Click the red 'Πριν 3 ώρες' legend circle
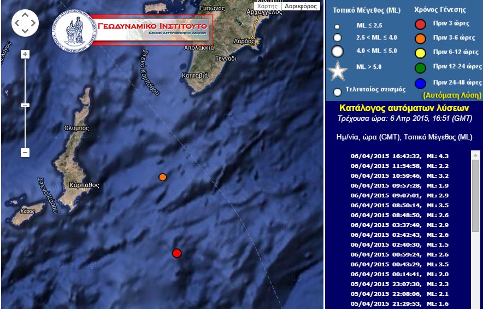Image resolution: width=483 pixels, height=309 pixels. pyautogui.click(x=420, y=24)
